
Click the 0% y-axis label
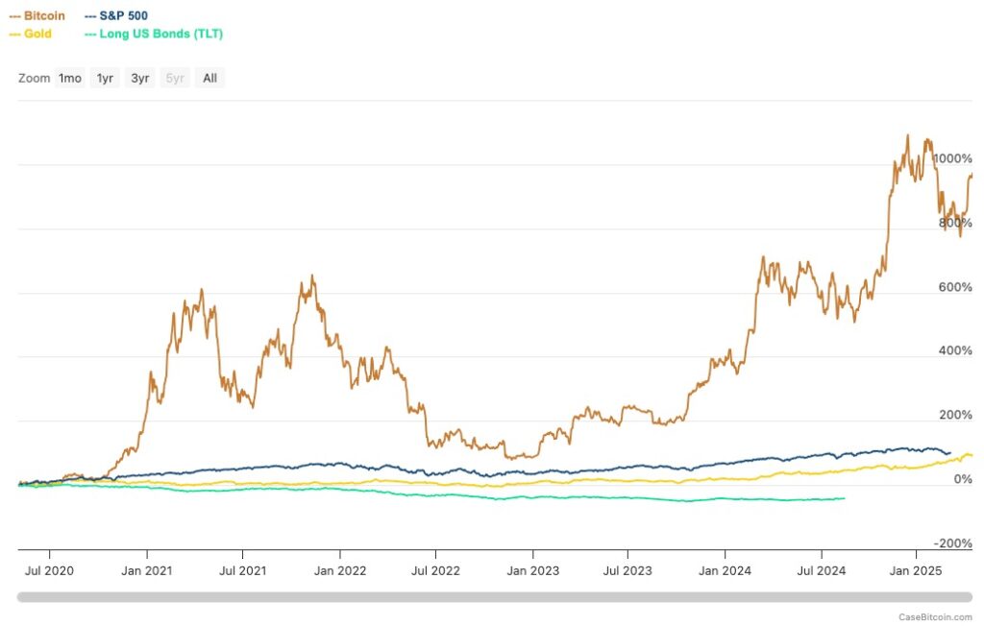[963, 479]
